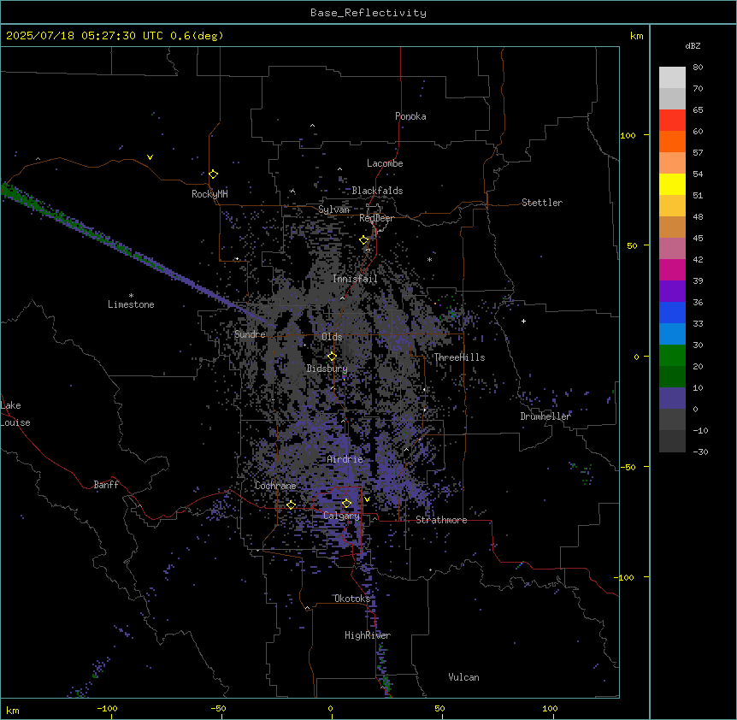Viewport: 737px width, 720px height.
Task: Click the yellow station marker beside RockyMH
Action: (x=214, y=174)
